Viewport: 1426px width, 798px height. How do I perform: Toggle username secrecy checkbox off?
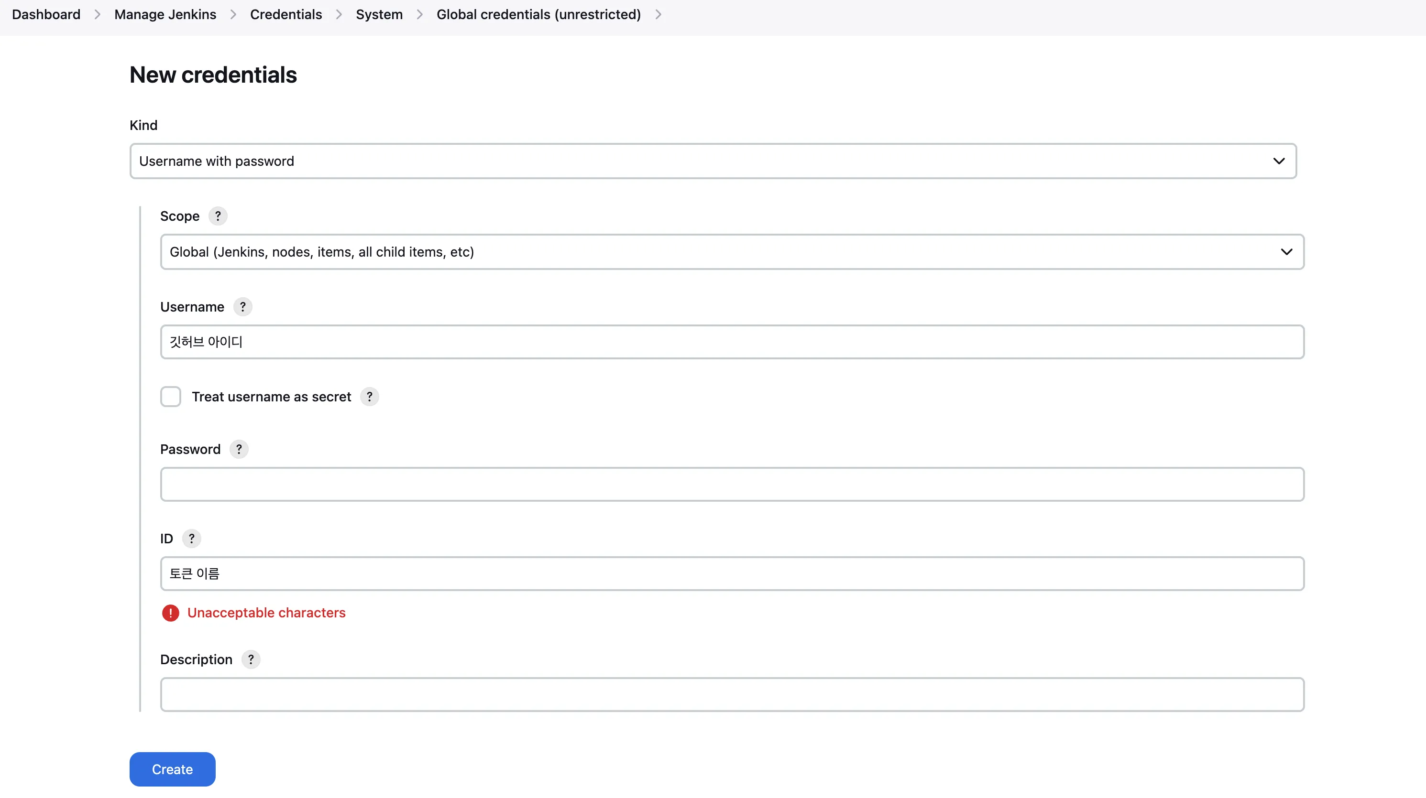(x=171, y=396)
